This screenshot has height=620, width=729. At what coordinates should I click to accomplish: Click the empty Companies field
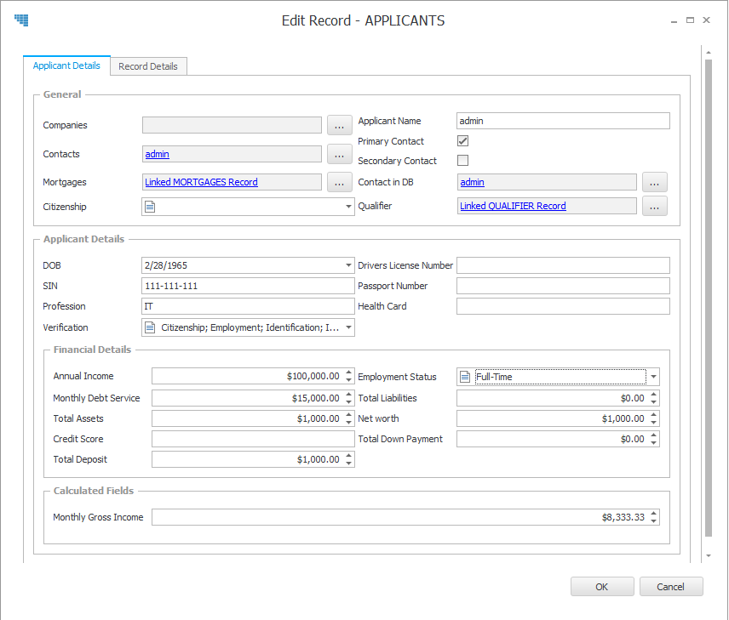(x=232, y=125)
